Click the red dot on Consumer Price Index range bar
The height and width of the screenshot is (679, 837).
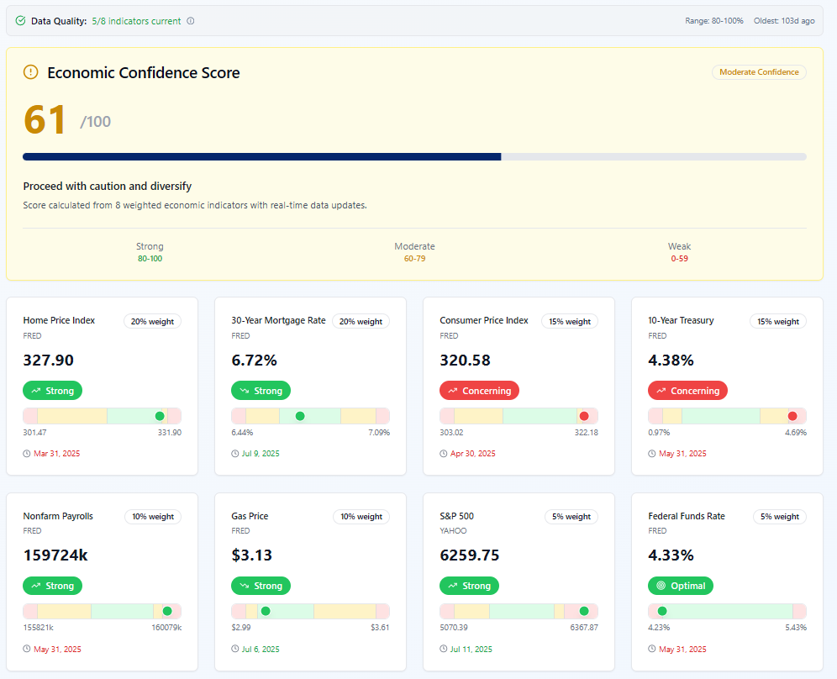point(584,416)
